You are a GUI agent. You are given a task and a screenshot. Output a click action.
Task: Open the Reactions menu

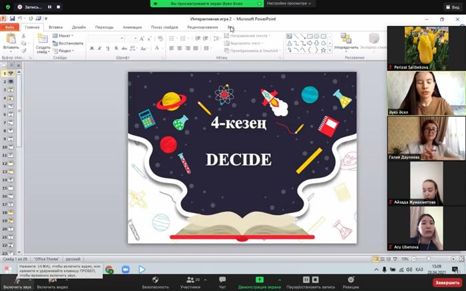351,280
